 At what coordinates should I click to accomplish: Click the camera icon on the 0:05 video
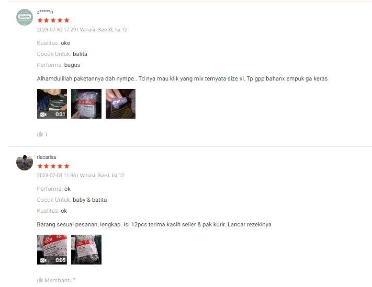[43, 260]
